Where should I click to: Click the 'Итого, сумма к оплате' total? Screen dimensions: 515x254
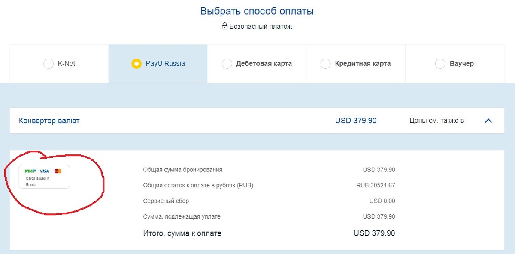[x=182, y=233]
